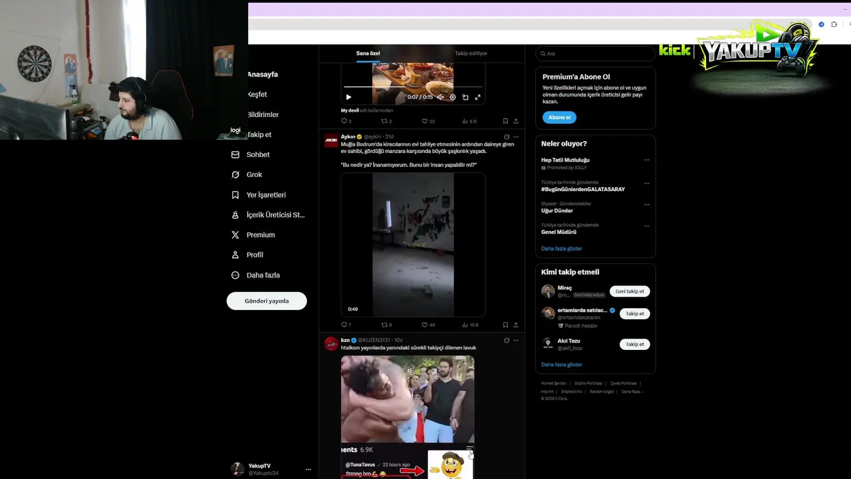This screenshot has height=479, width=851.
Task: Open Yer İşaretleri bookmarks
Action: [259, 195]
